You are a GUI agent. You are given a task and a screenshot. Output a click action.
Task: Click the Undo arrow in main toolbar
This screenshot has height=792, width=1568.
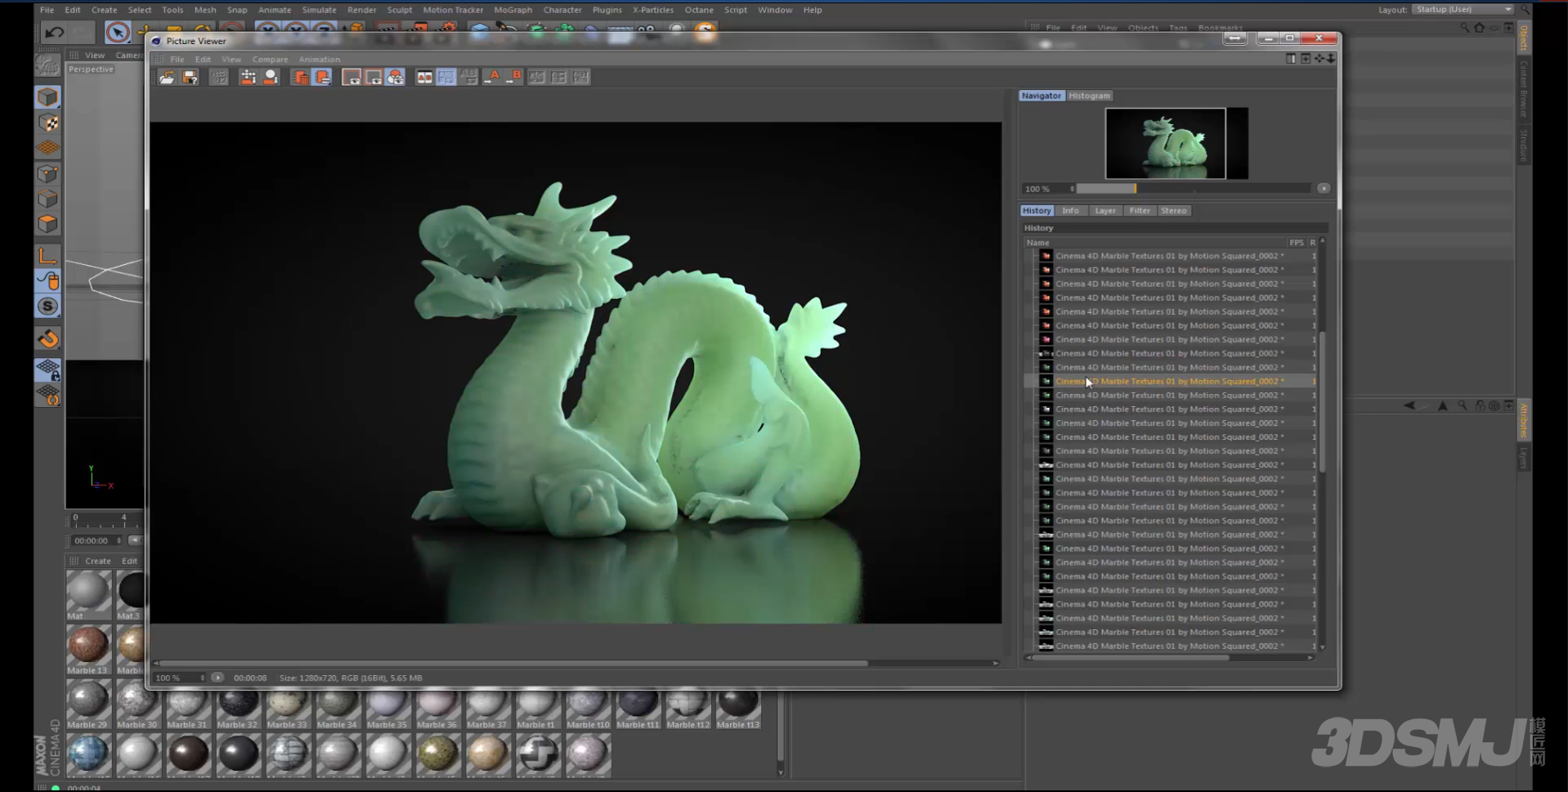pyautogui.click(x=54, y=32)
